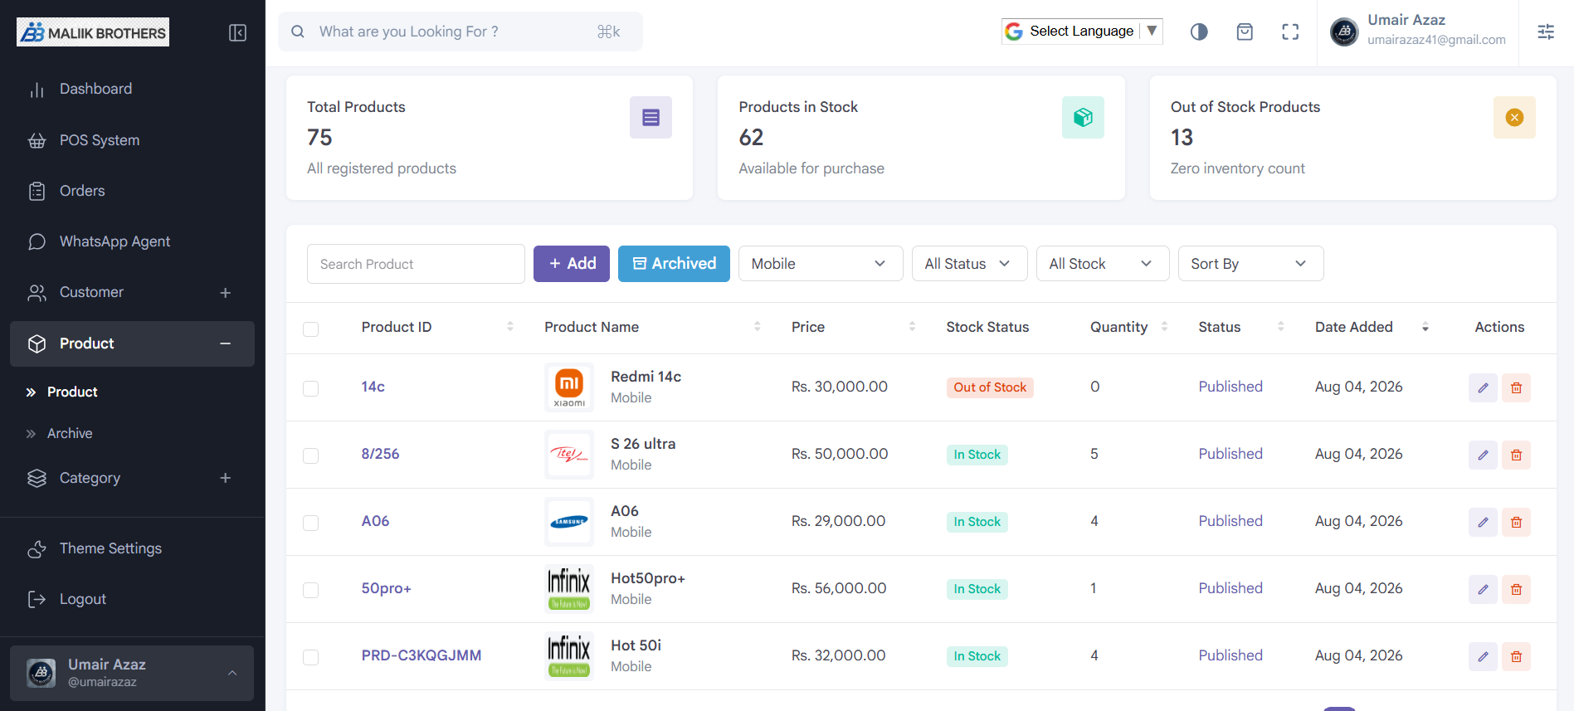This screenshot has height=711, width=1574.
Task: Click the Add product button
Action: tap(572, 264)
